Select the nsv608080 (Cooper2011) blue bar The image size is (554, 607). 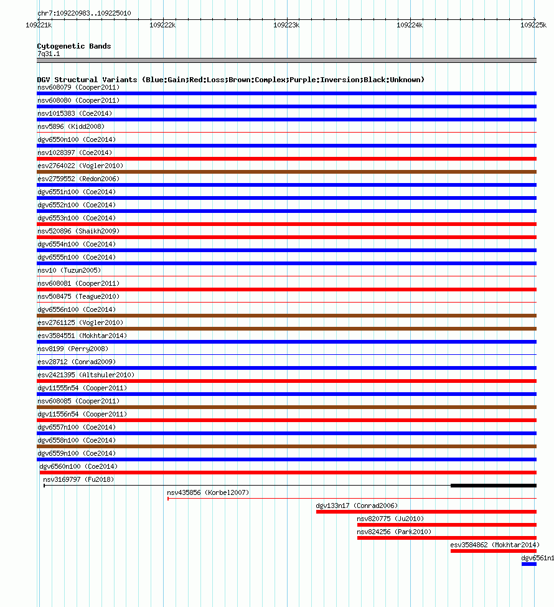click(x=286, y=106)
